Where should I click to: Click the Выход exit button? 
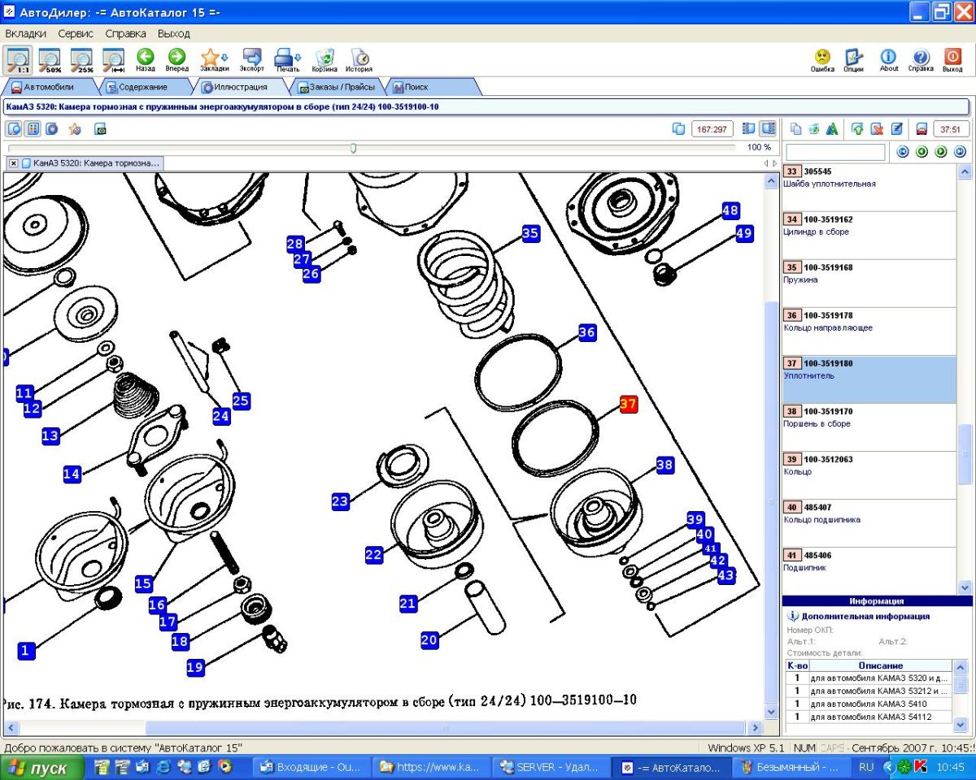coord(952,59)
